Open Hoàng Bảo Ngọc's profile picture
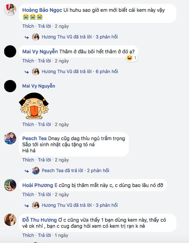The image size is (189, 243). 10,10
